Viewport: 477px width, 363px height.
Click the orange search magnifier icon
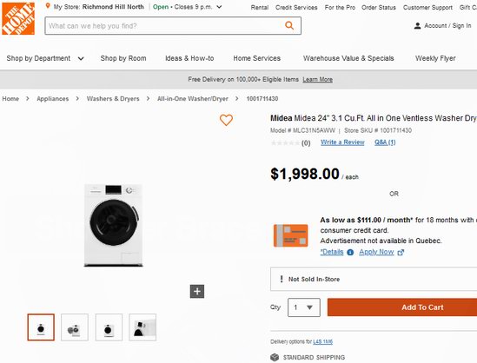289,25
